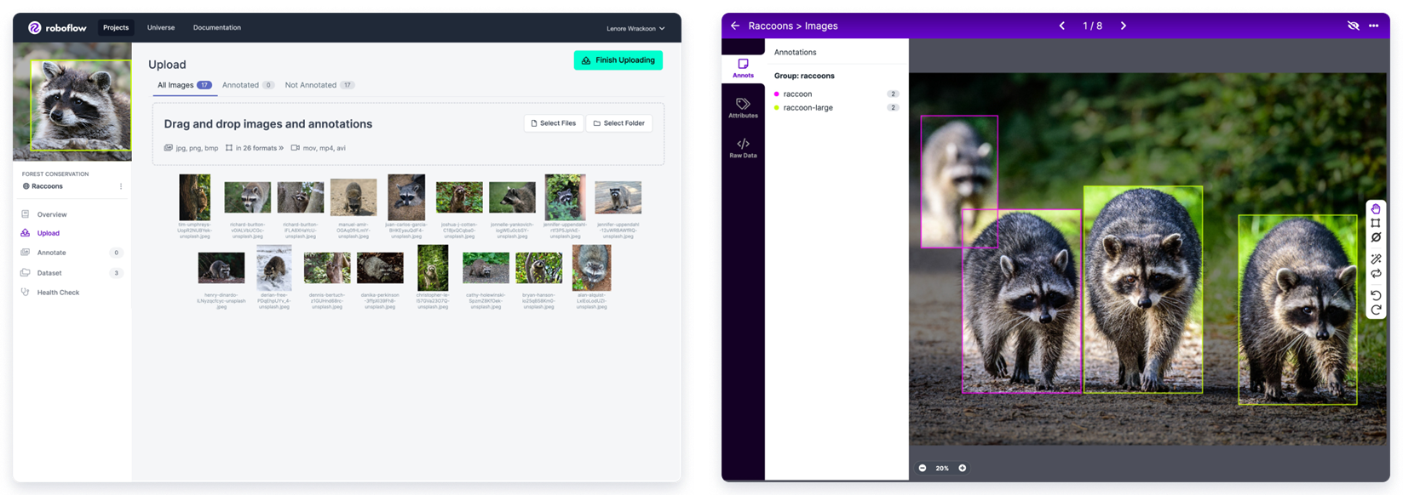Zoom out with the minus icon
Screen dimensions: 1403x495
923,468
